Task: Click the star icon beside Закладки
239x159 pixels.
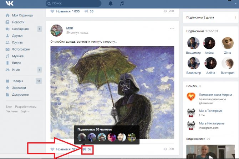Action: coord(7,88)
